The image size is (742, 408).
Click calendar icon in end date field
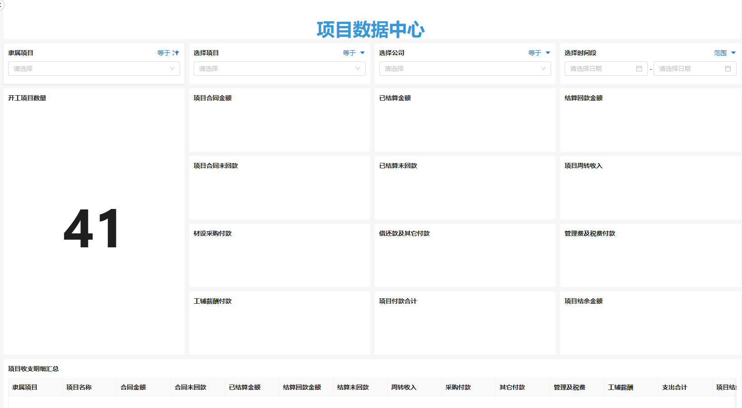[x=728, y=69]
